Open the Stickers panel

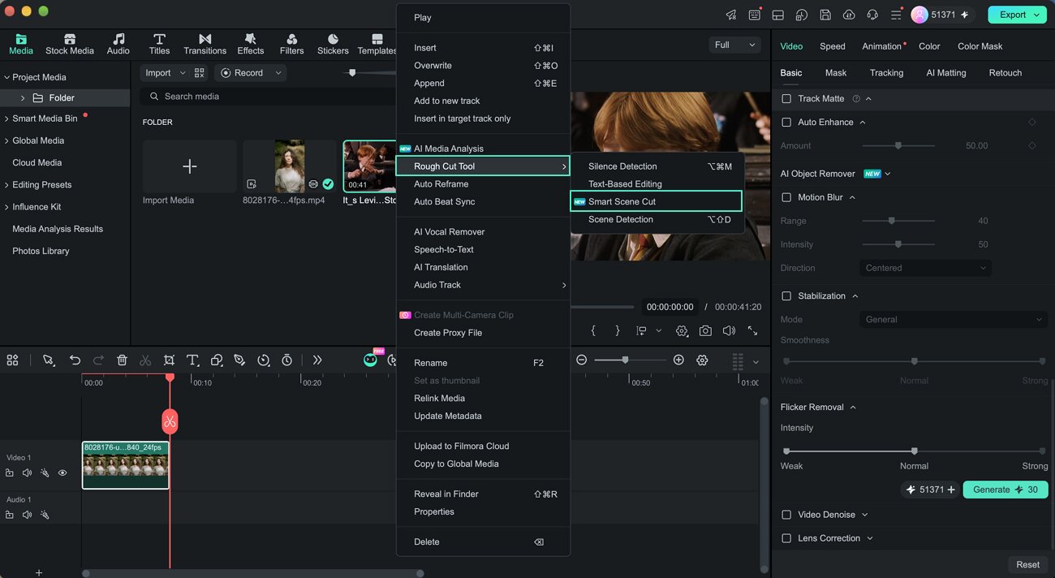click(x=333, y=44)
